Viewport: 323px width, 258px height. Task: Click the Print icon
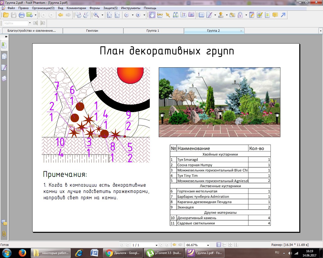22,15
